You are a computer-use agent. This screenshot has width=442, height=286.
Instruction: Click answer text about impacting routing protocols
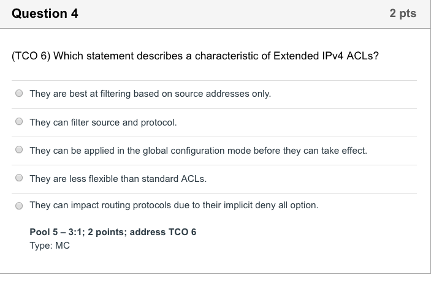coord(174,205)
